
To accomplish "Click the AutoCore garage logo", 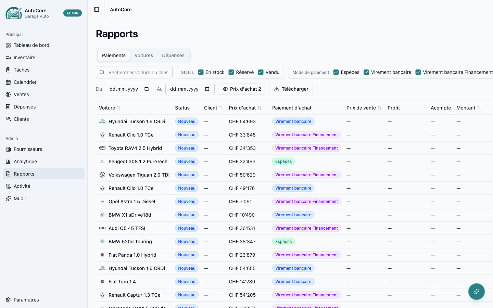I will click(x=14, y=13).
